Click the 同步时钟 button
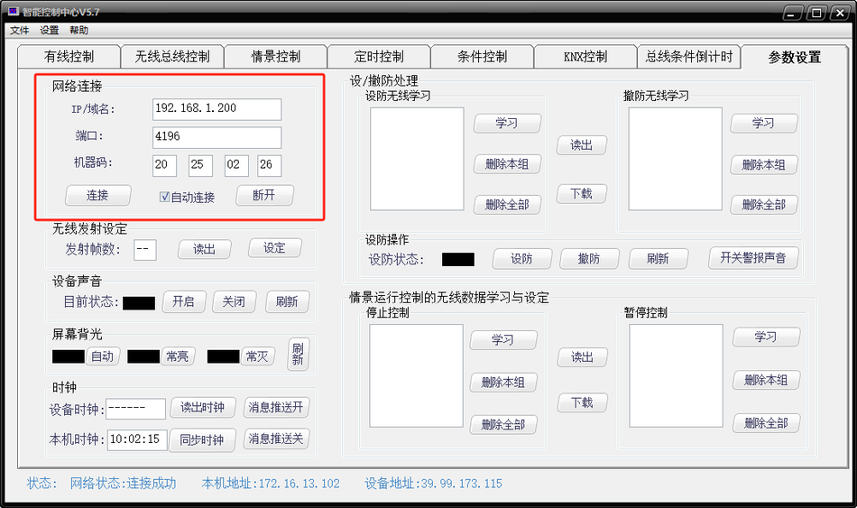857x508 pixels. coord(202,439)
